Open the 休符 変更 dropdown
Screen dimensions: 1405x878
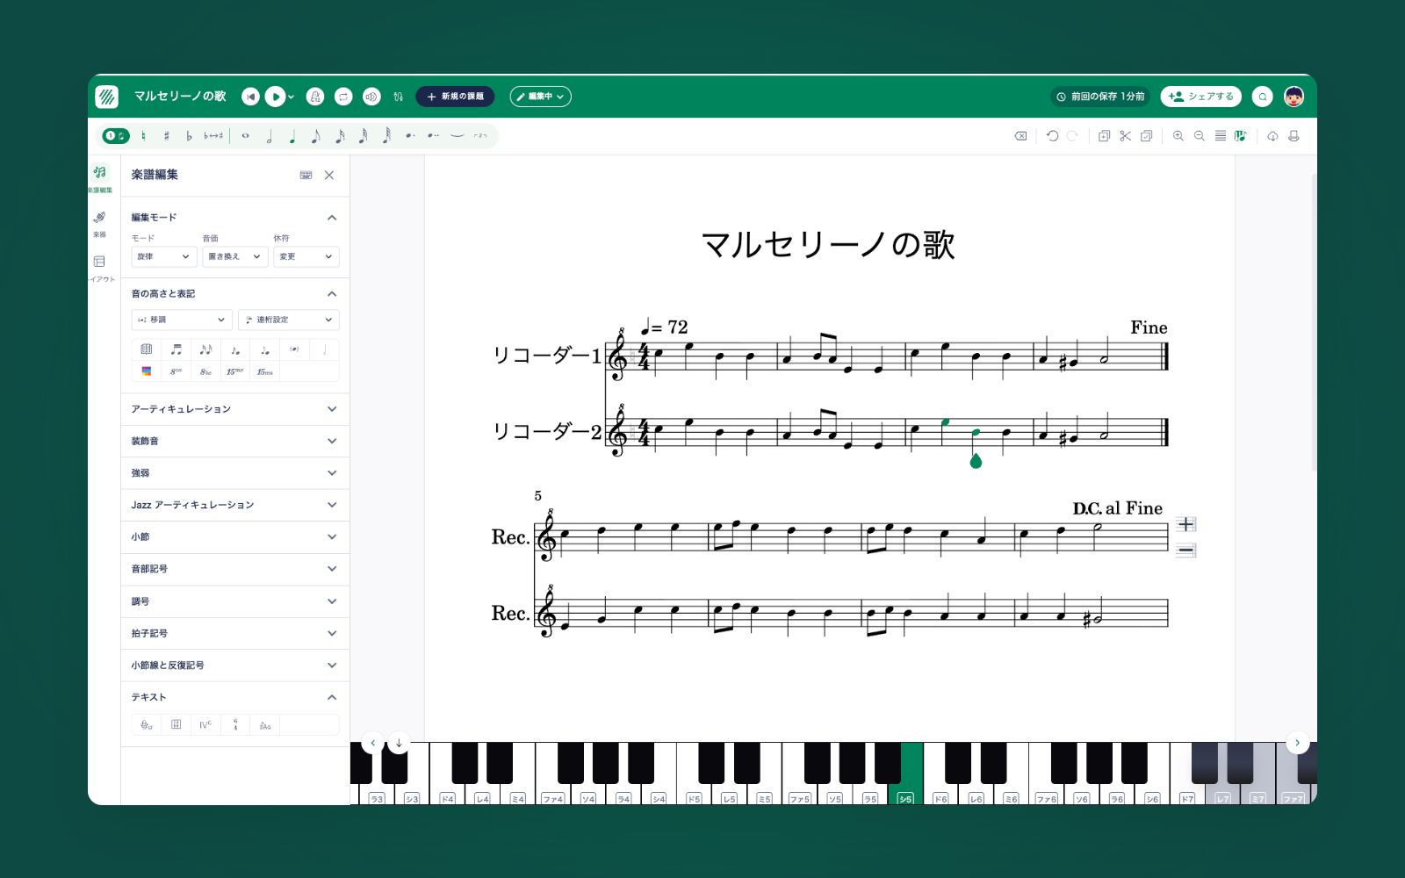point(306,256)
